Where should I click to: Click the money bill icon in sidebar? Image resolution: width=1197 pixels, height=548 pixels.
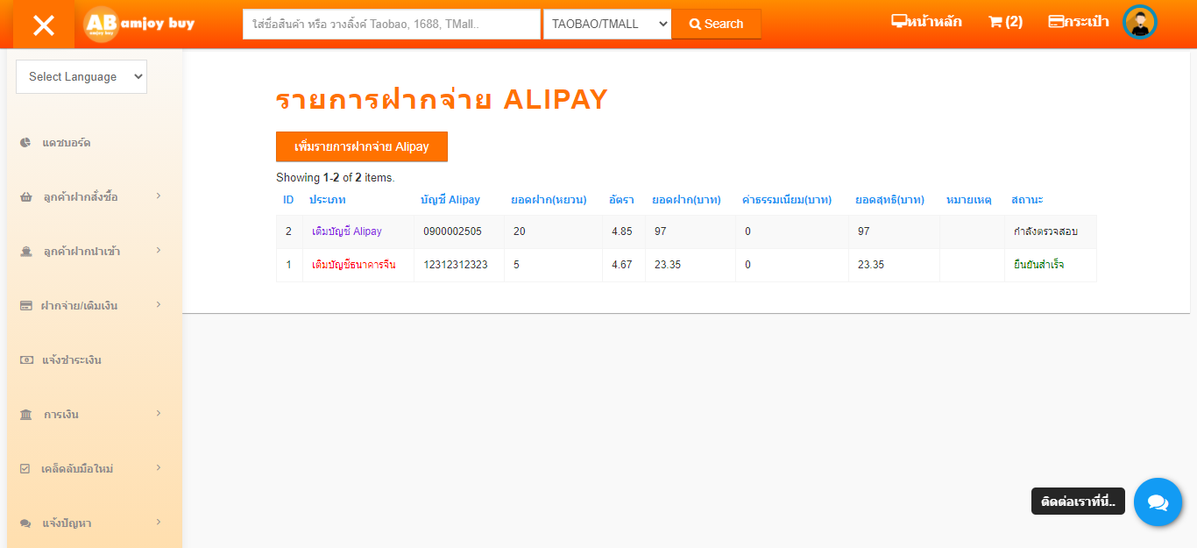[25, 360]
